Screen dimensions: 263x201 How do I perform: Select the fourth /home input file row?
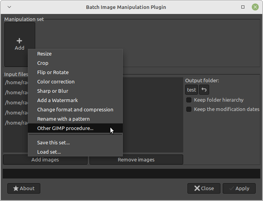16,113
